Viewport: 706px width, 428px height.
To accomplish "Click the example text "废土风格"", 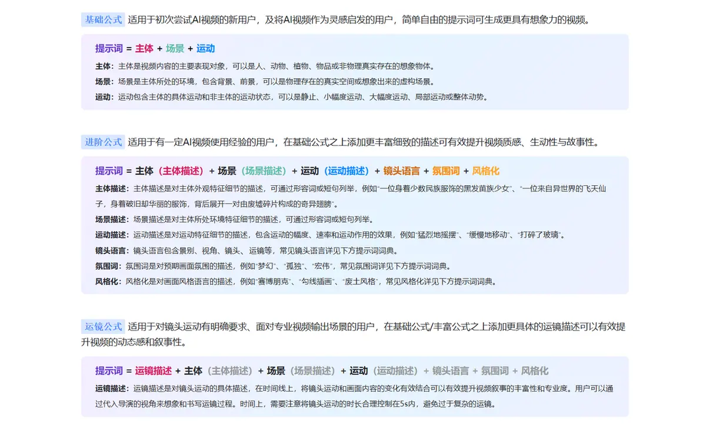I will coord(360,281).
